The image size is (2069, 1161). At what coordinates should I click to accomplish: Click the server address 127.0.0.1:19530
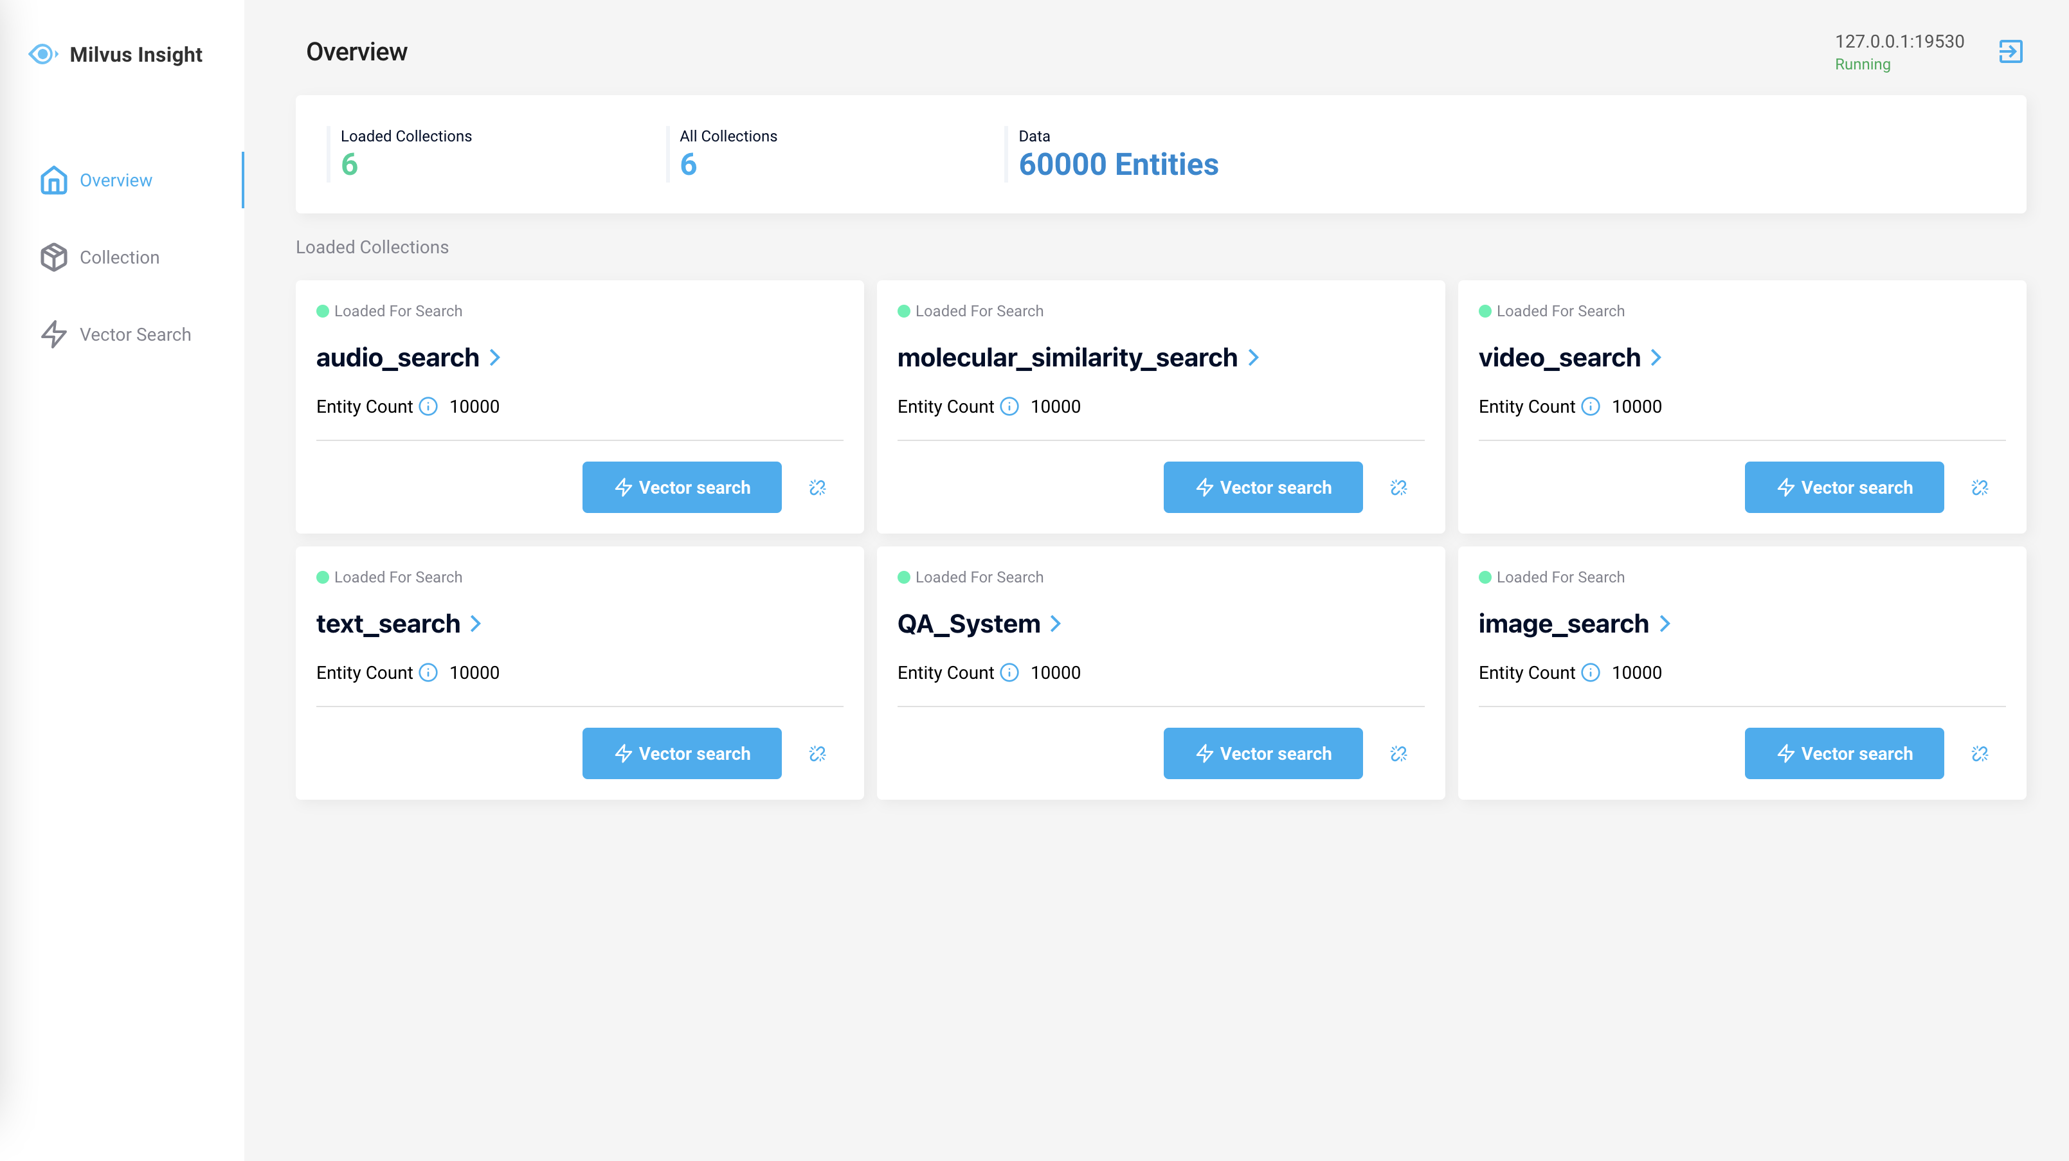(1899, 42)
